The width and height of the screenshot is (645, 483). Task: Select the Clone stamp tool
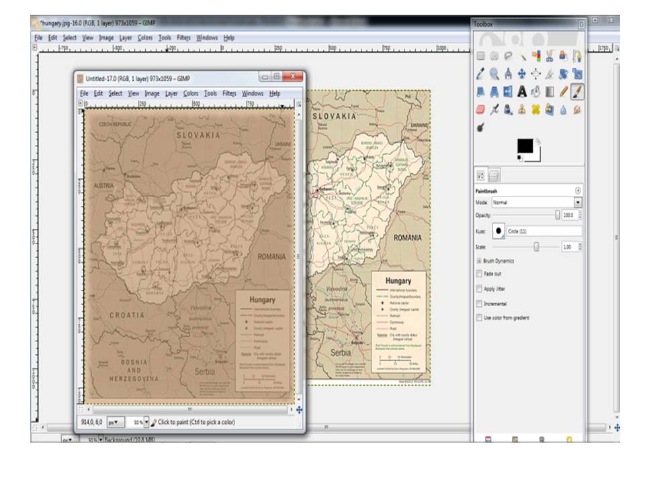coord(522,109)
